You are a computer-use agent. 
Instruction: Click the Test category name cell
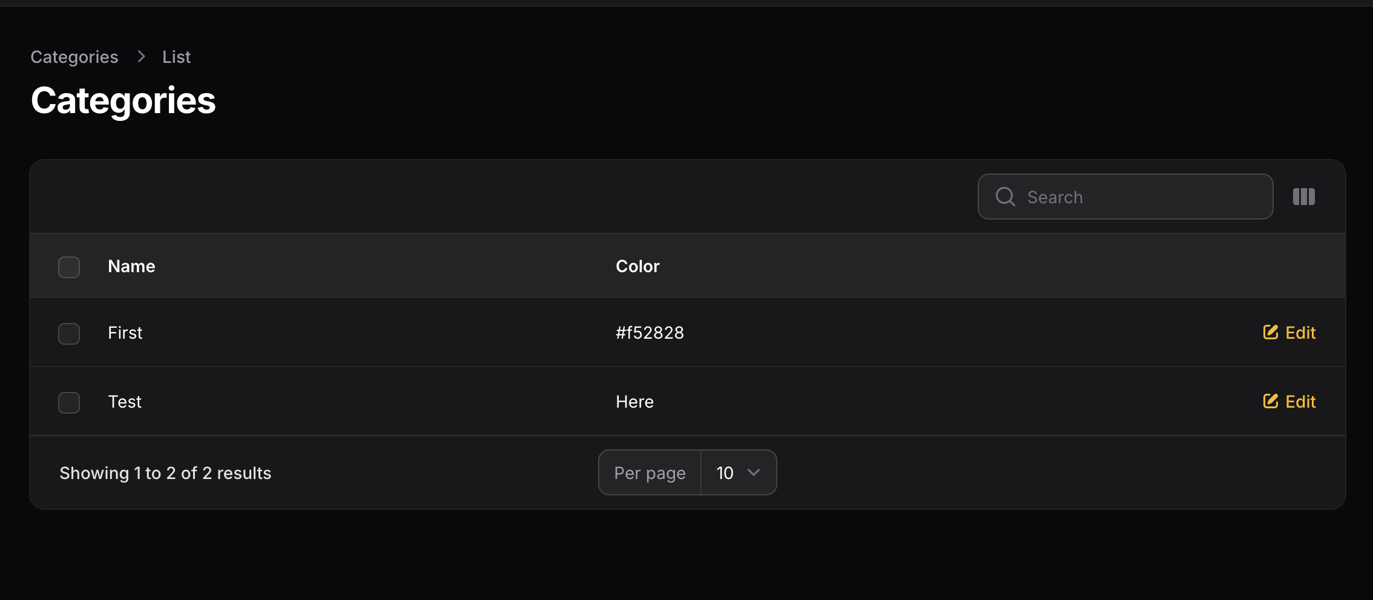[x=125, y=402]
